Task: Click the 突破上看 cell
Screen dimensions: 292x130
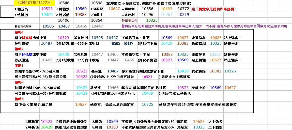Action: coord(198,88)
